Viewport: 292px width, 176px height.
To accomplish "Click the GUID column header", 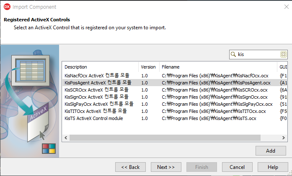I will click(282, 67).
